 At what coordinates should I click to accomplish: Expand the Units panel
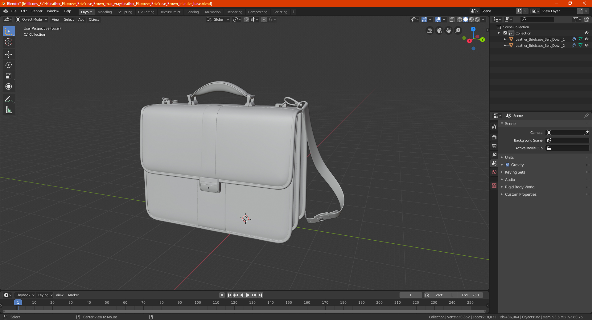[x=509, y=158]
